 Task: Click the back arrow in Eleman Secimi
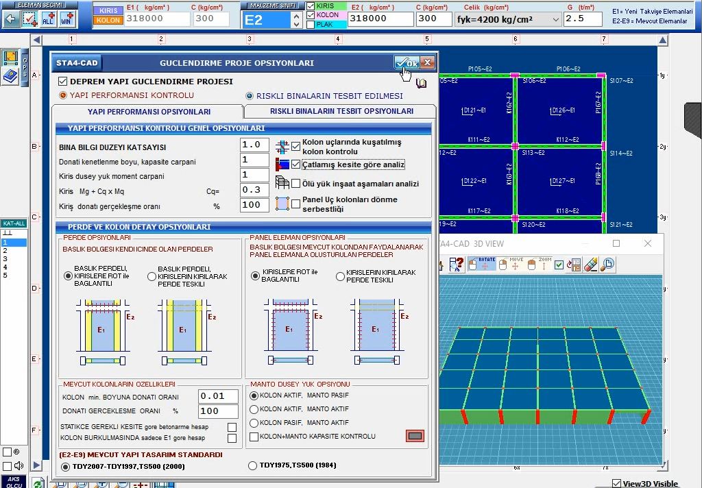tap(10, 19)
